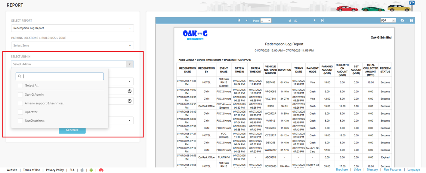The height and width of the screenshot is (173, 426).
Task: Click the Huawei app icon in footer
Action: 101,170
